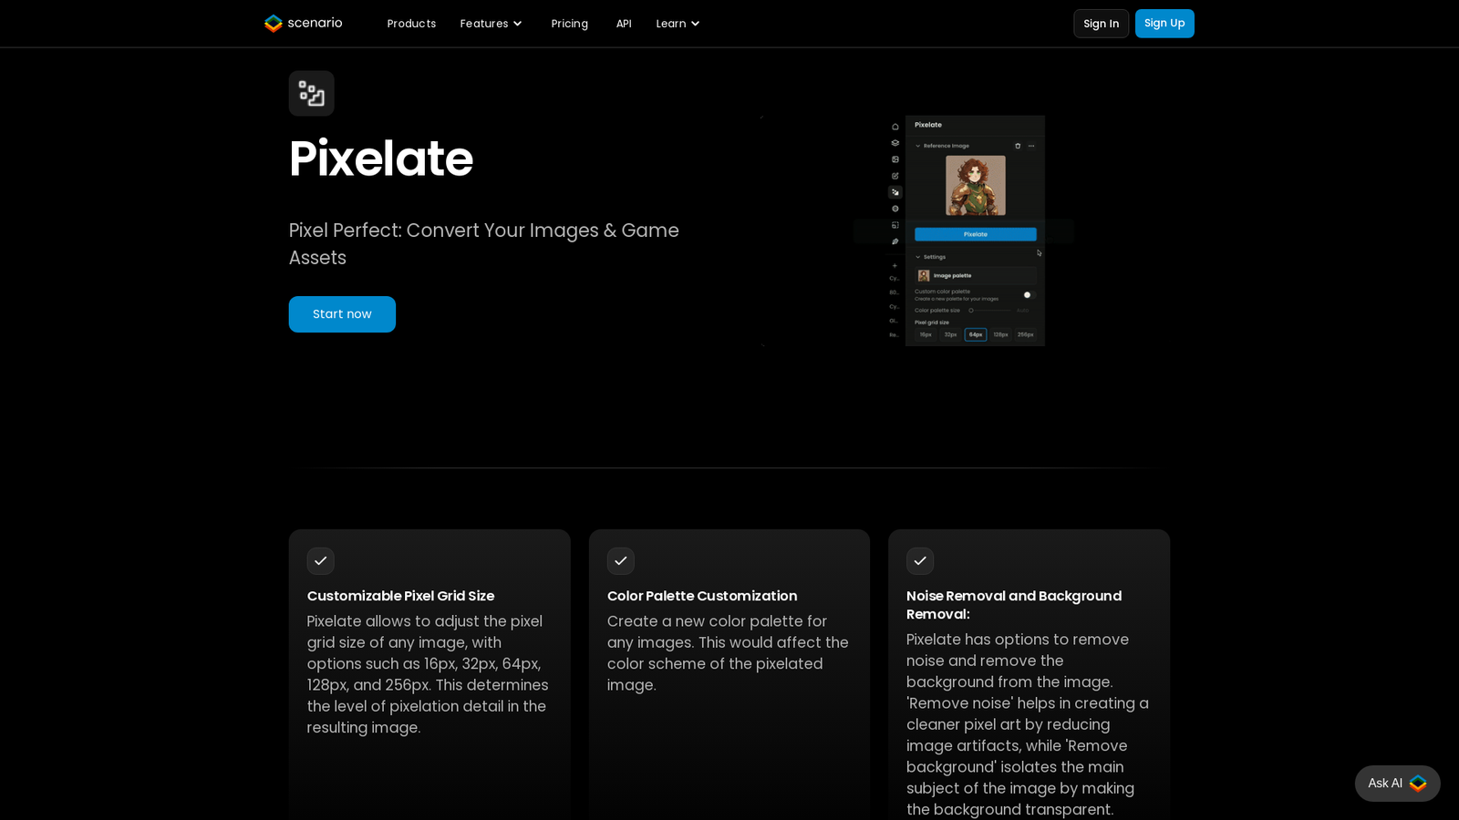1459x820 pixels.
Task: Click the plus icon in preview sidebar
Action: (x=895, y=266)
